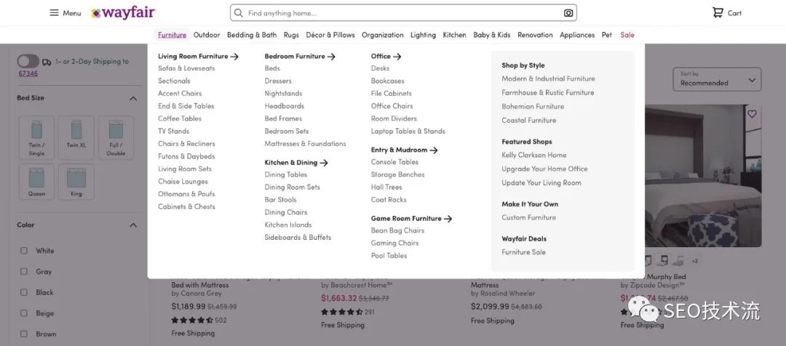Screen dimensions: 786x346
Task: Go to Sofas & Loveseats
Action: (186, 68)
